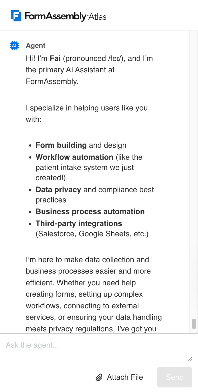
Task: Click the FormAssembly wordmark in header
Action: (x=55, y=16)
